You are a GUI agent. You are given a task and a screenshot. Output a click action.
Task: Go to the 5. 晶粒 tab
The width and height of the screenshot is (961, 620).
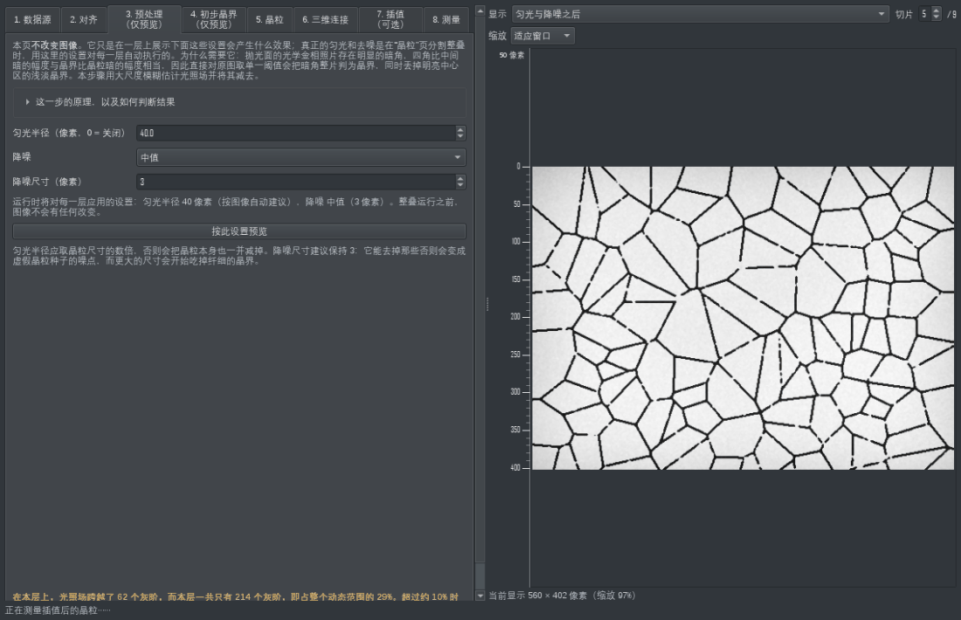(270, 19)
